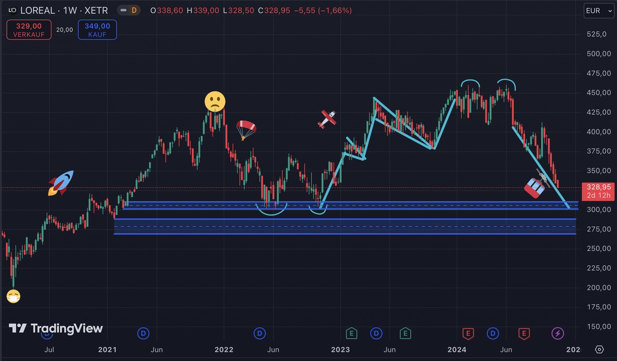Click the orange D delayed-data badge
The height and width of the screenshot is (361, 617).
click(x=134, y=10)
